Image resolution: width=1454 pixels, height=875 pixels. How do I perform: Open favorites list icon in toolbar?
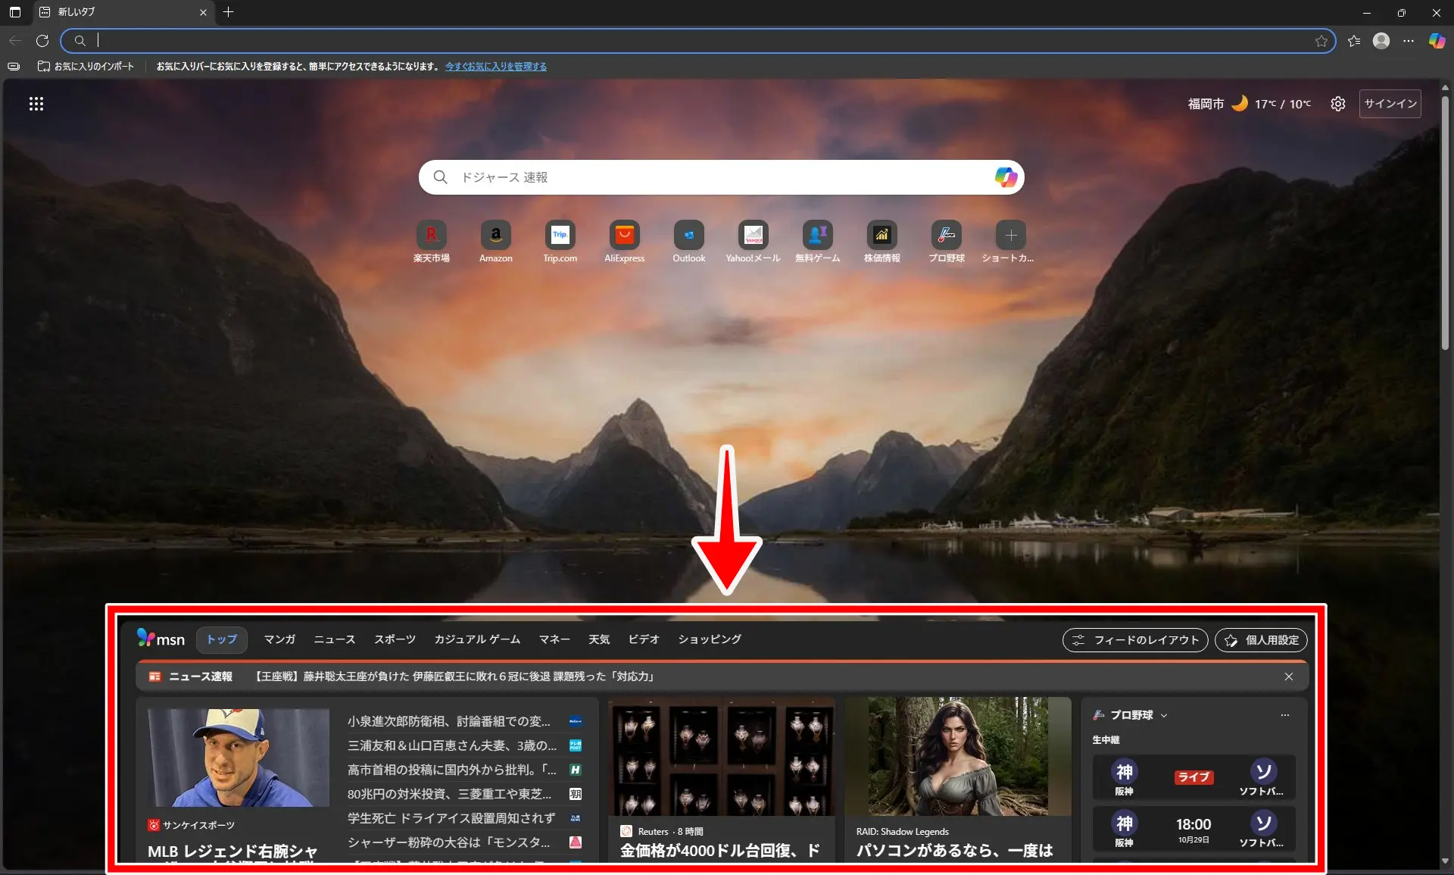[x=1354, y=41]
